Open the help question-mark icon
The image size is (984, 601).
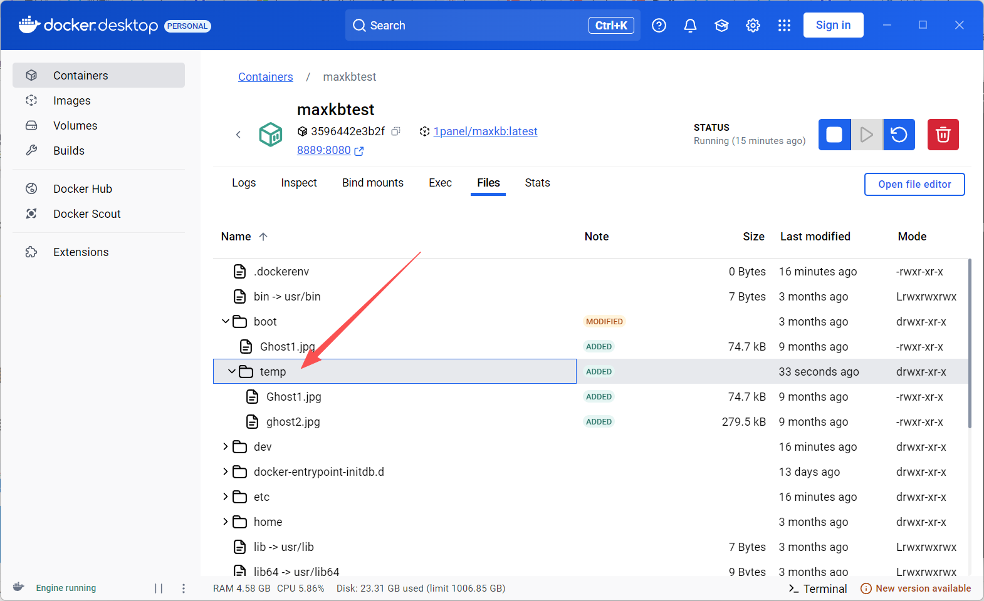click(659, 25)
